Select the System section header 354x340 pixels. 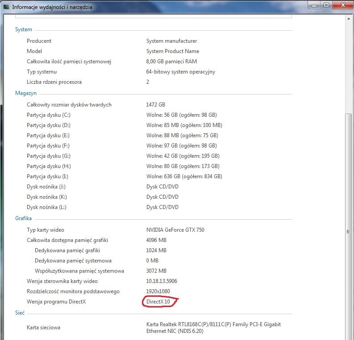coord(24,29)
